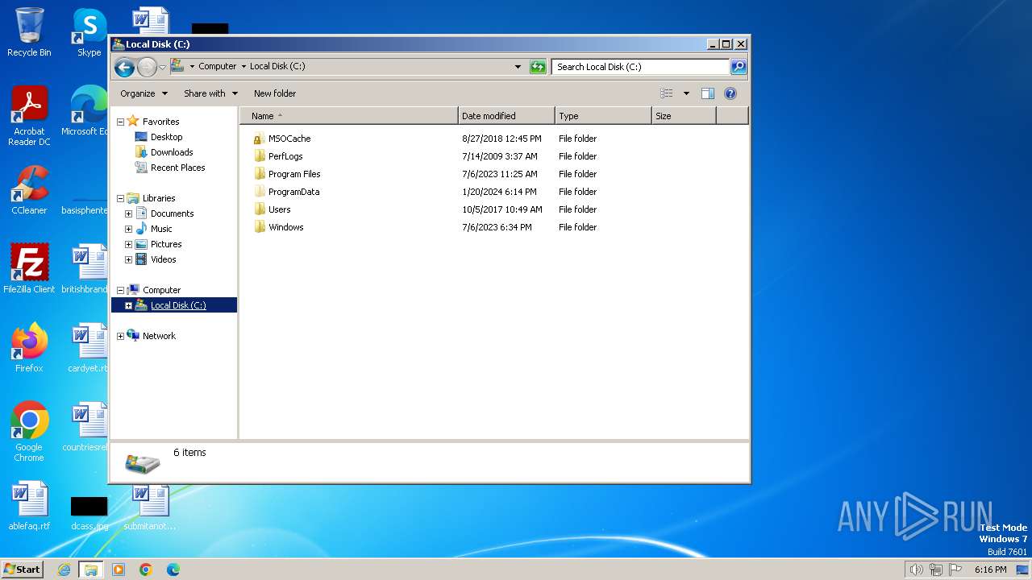
Task: Show the preview pane
Action: [708, 93]
